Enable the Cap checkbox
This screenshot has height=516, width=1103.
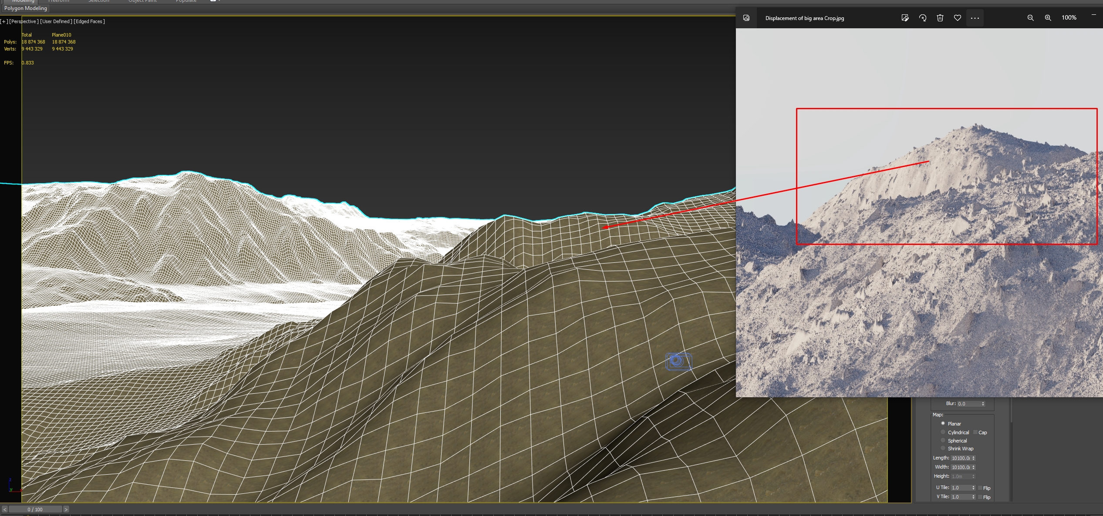pyautogui.click(x=975, y=432)
